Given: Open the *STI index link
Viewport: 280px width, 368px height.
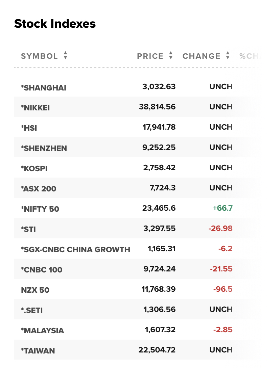Looking at the screenshot, I should pyautogui.click(x=28, y=229).
